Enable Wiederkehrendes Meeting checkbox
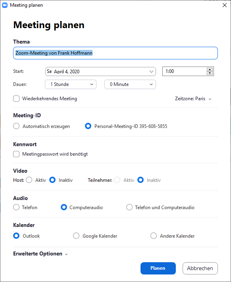This screenshot has width=231, height=282. coord(16,99)
